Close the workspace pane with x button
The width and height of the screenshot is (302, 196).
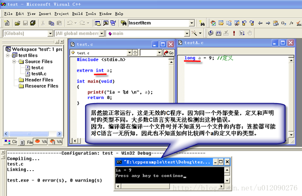point(62,41)
